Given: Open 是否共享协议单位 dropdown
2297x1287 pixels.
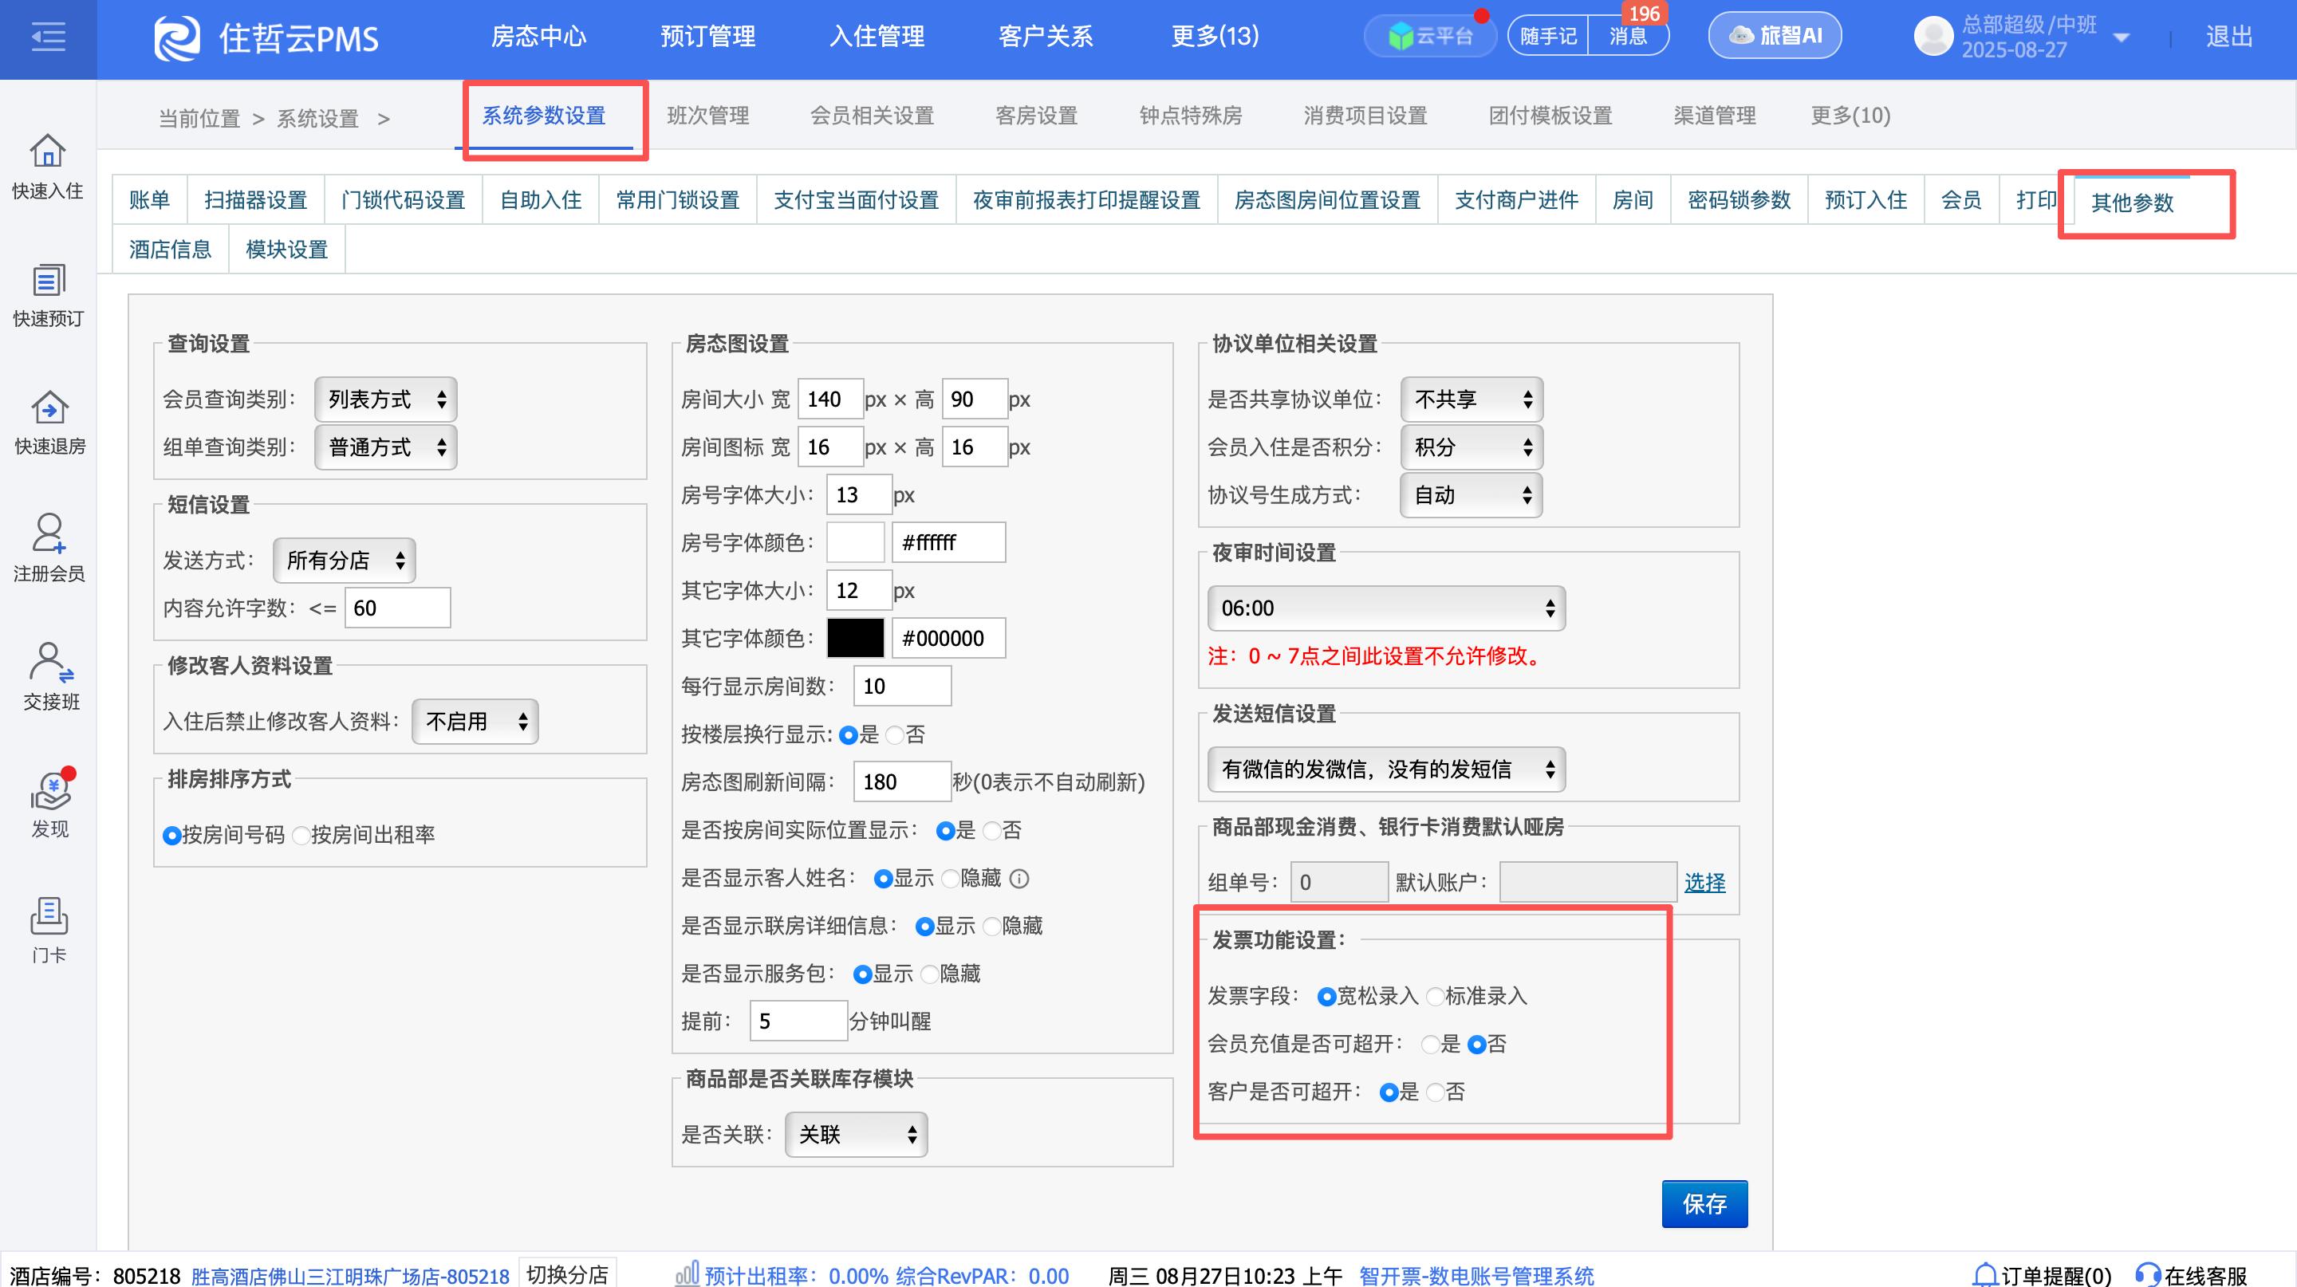Looking at the screenshot, I should 1472,399.
